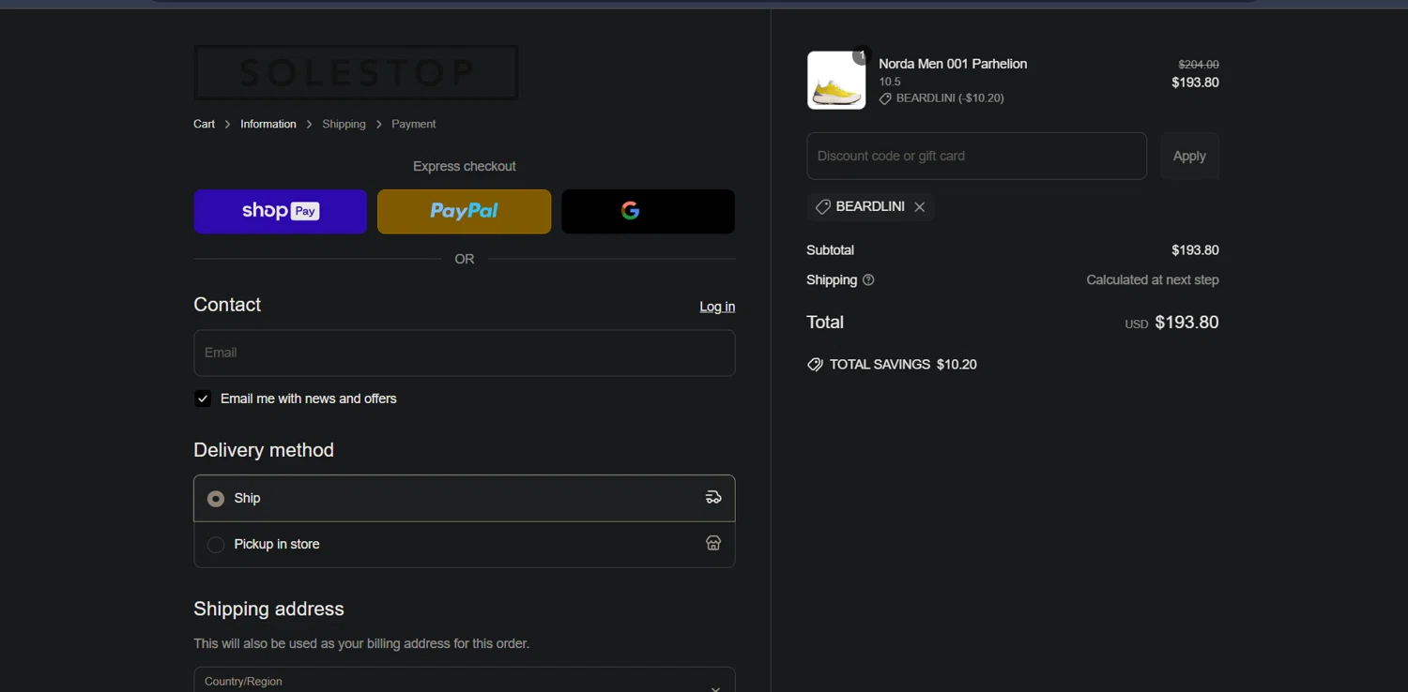This screenshot has width=1408, height=692.
Task: Click the Total amount $193.80 with USD
Action: pos(1171,323)
